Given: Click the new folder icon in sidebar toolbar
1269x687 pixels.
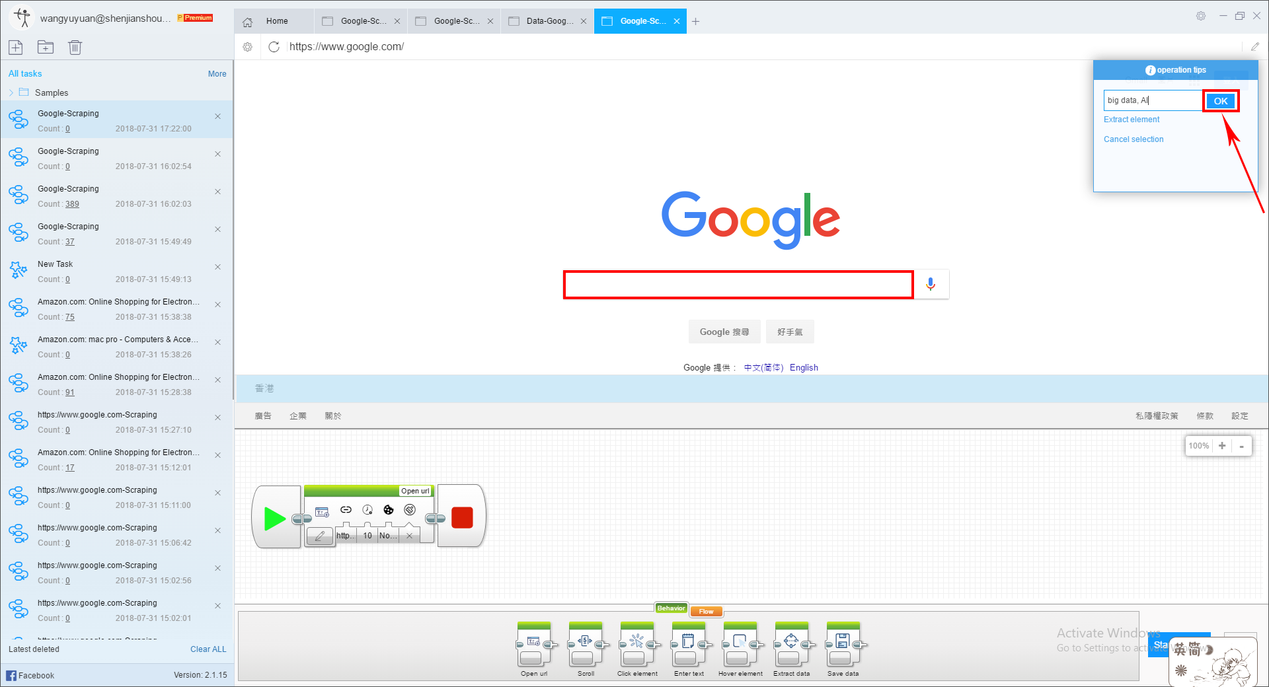Looking at the screenshot, I should point(46,47).
